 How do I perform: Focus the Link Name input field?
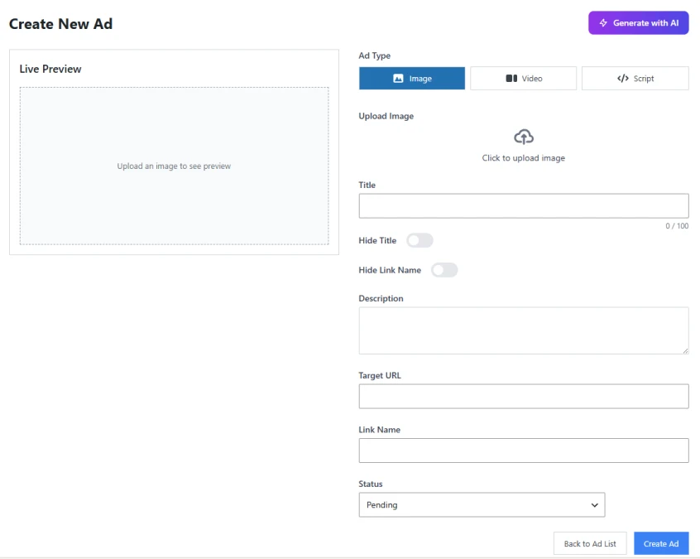tap(524, 451)
